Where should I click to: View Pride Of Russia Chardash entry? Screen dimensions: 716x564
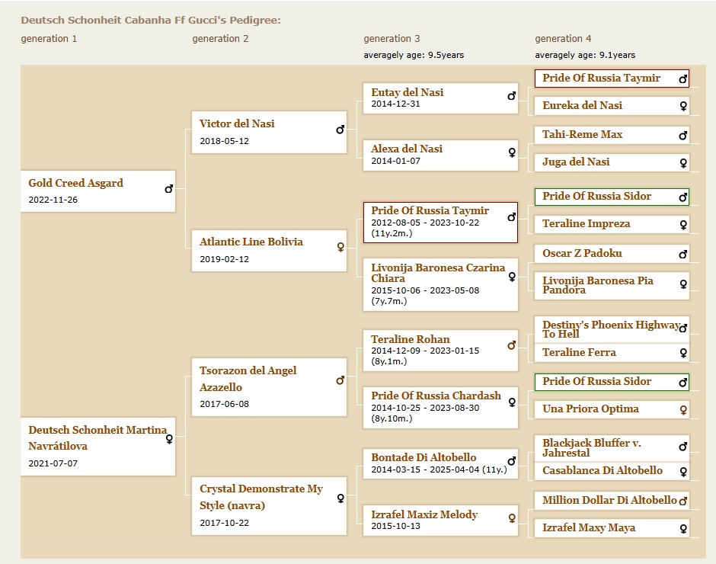click(x=436, y=396)
